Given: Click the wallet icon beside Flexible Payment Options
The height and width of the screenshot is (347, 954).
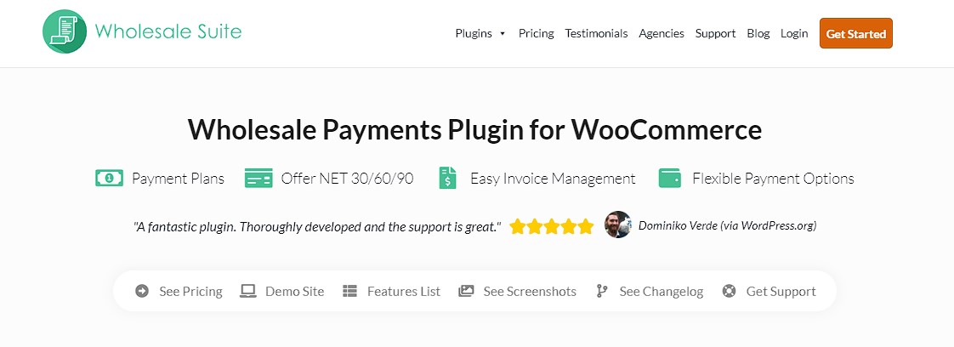Looking at the screenshot, I should [669, 178].
